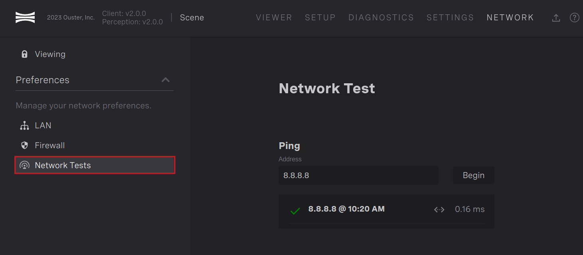Start the ping with Begin button
The image size is (583, 255).
click(x=473, y=175)
